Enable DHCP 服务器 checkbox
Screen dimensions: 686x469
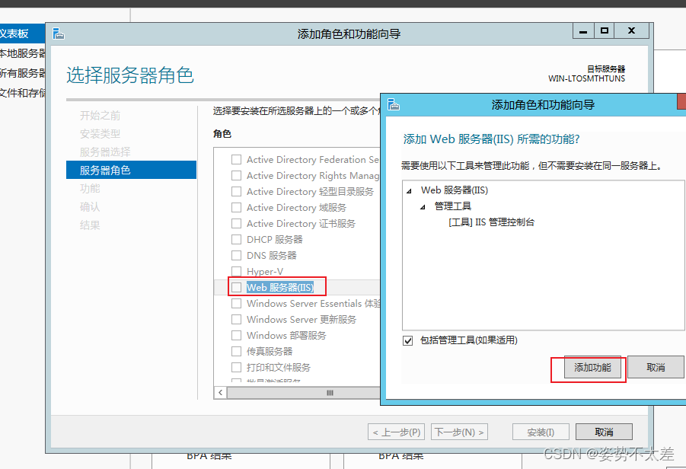point(236,239)
